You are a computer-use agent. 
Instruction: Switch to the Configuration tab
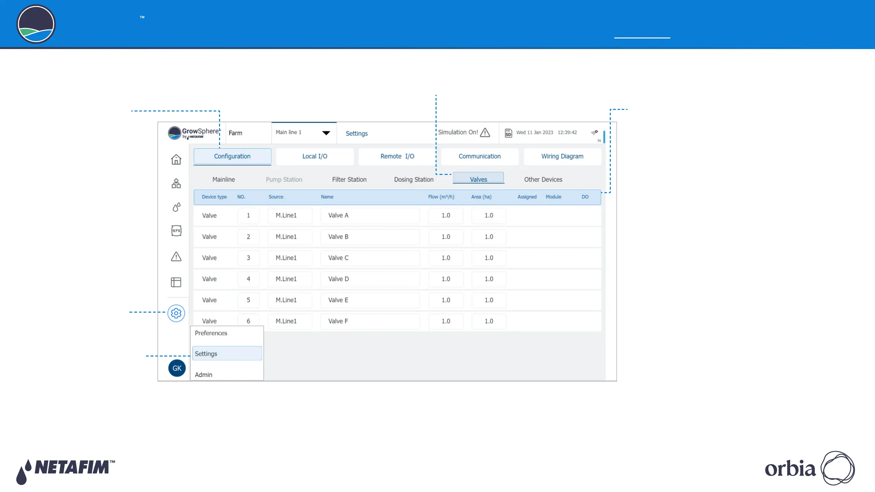(232, 156)
